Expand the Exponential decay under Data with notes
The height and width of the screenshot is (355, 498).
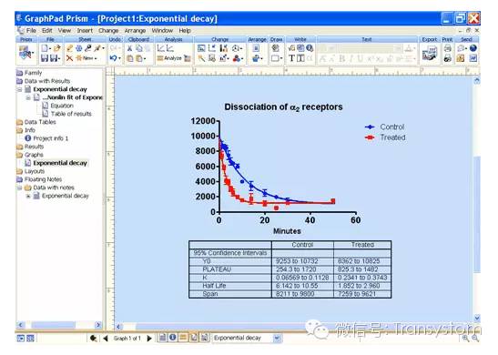tap(28, 196)
